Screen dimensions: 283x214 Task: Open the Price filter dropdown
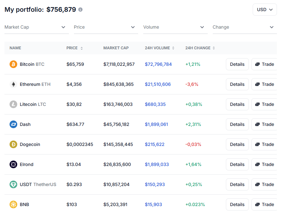coord(106,27)
